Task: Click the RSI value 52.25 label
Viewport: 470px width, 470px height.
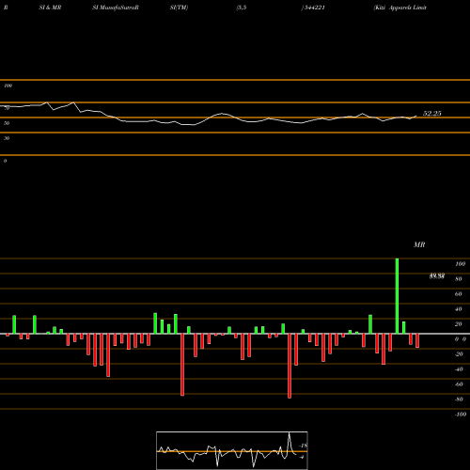Action: point(432,114)
